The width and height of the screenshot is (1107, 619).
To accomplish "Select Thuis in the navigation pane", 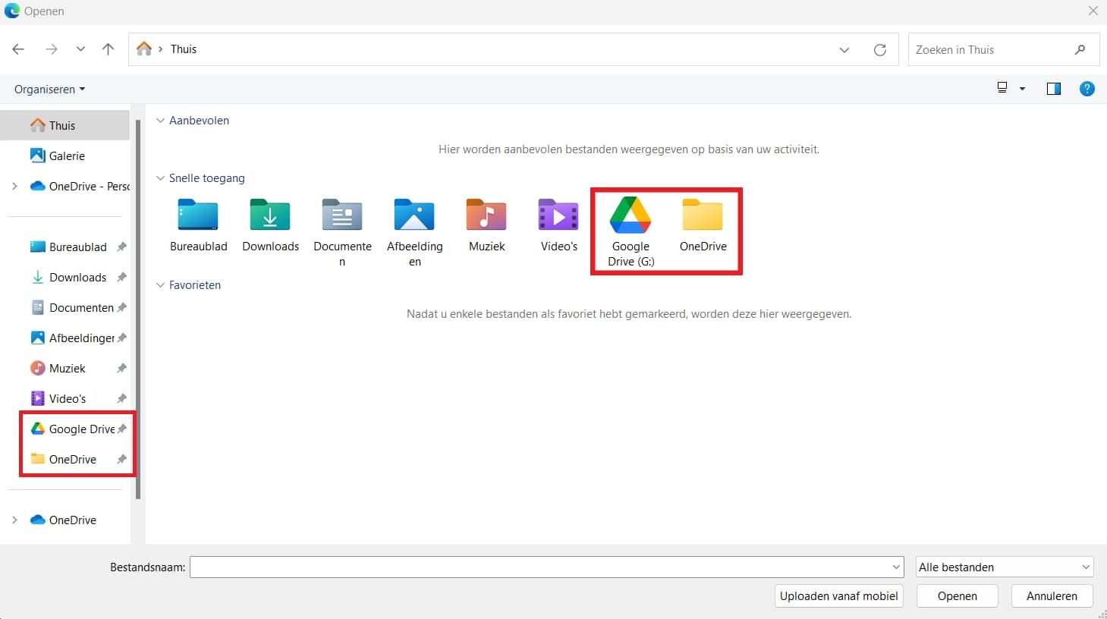I will coord(65,125).
